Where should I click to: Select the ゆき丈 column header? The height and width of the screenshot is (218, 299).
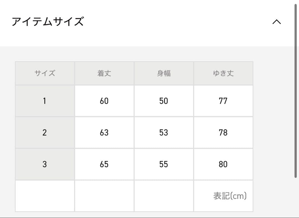[223, 73]
